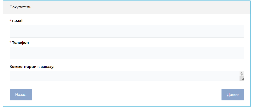Click the red asterisk beside Телефон
The height and width of the screenshot is (108, 253).
tap(10, 43)
